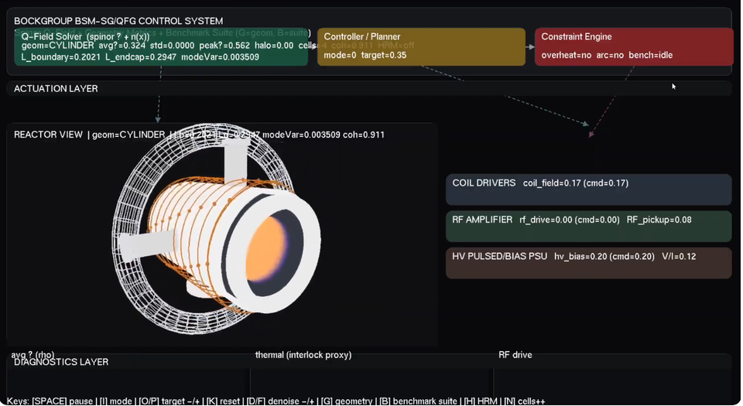
Task: Select the Constraint Engine red panel
Action: click(634, 46)
